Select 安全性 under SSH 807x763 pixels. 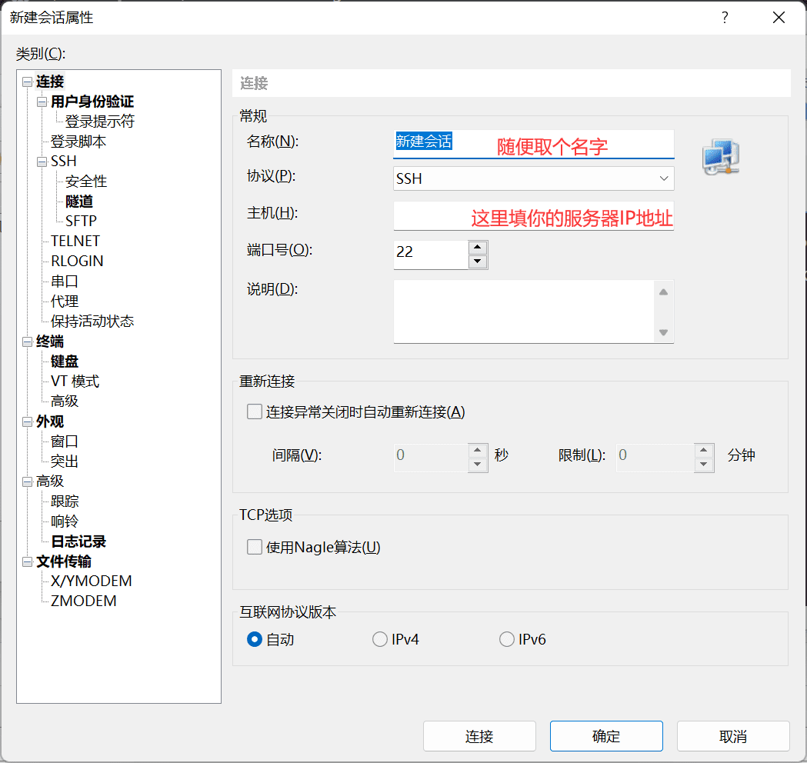pyautogui.click(x=86, y=182)
